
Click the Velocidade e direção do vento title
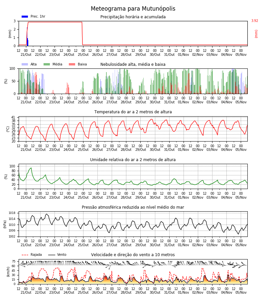tap(133, 255)
